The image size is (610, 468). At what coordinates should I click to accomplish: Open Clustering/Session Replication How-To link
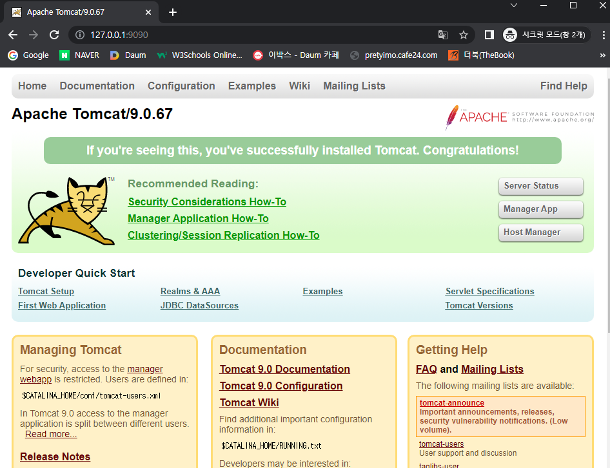[224, 236]
